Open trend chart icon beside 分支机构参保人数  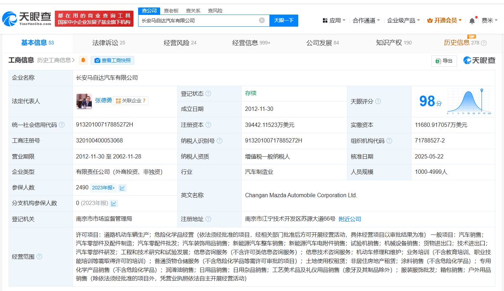click(114, 204)
